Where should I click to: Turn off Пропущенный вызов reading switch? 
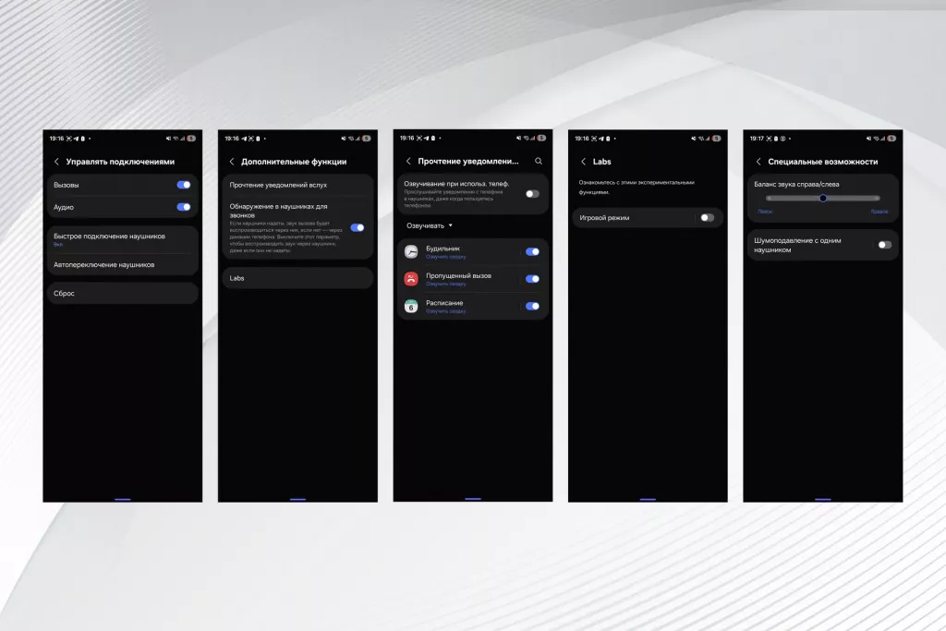point(532,279)
